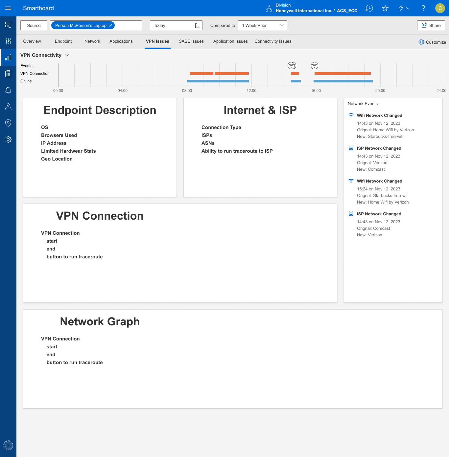
Task: Open the 1 Week Prior comparison dropdown
Action: 262,25
